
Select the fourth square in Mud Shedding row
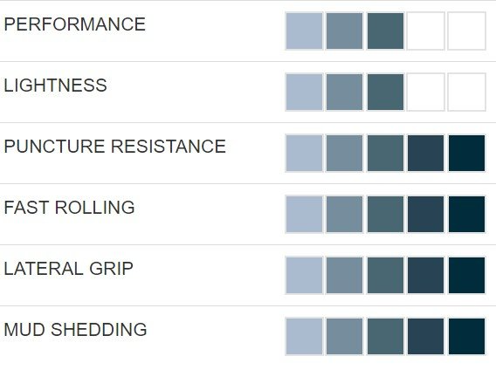click(426, 336)
